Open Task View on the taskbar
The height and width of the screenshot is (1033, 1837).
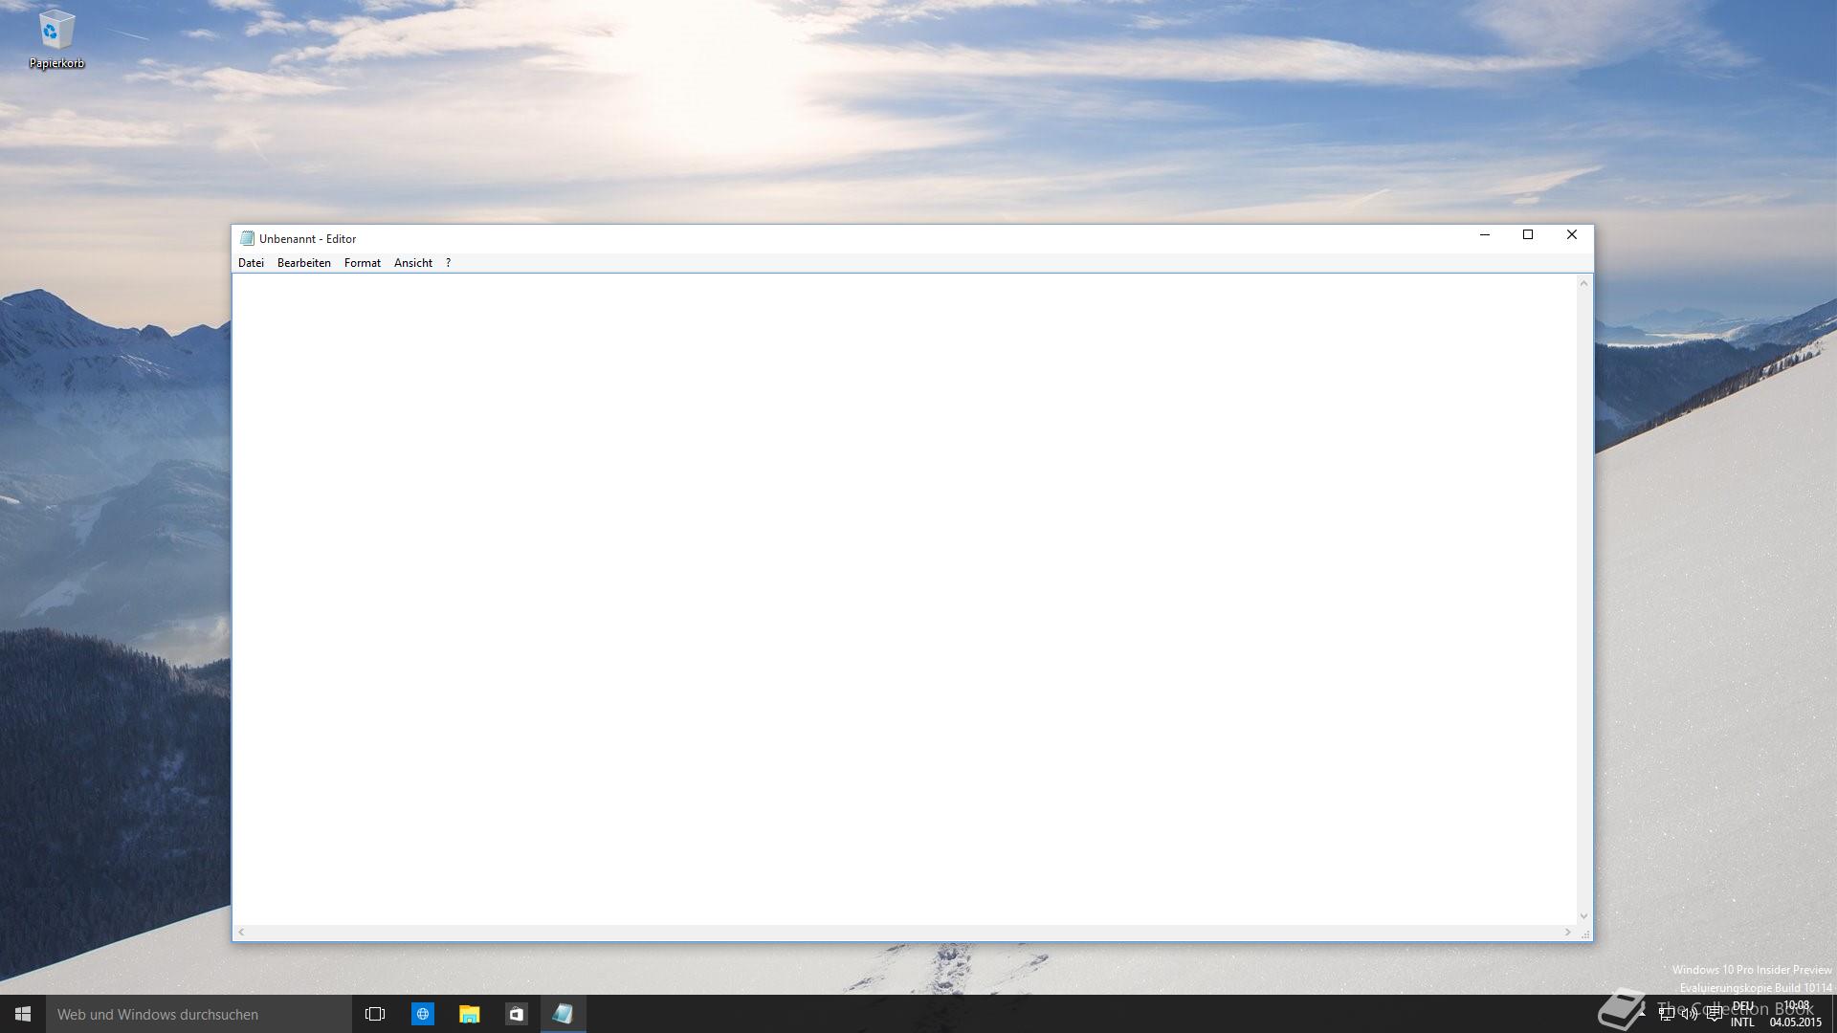tap(375, 1014)
